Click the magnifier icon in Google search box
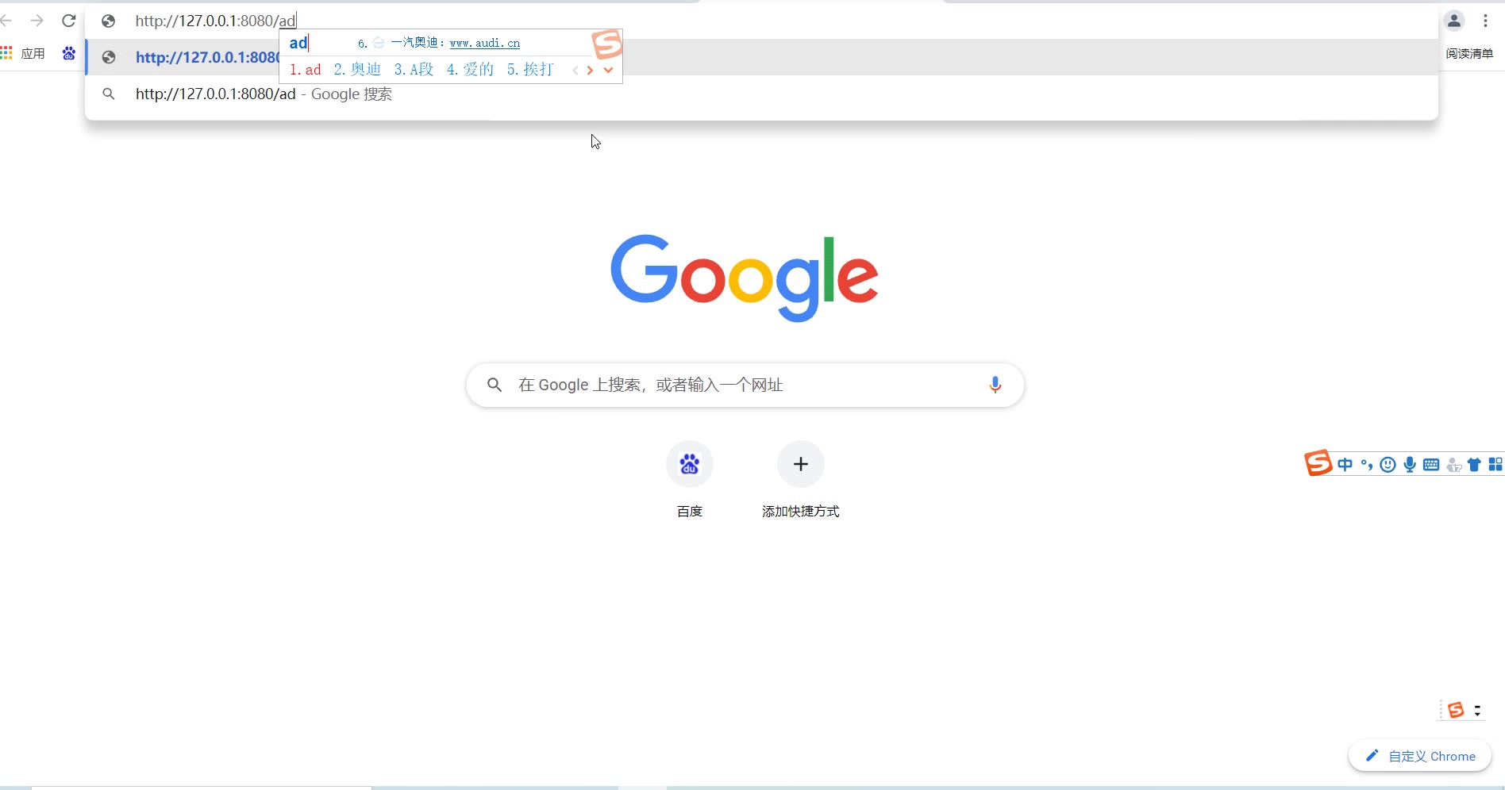This screenshot has height=790, width=1505. click(495, 385)
